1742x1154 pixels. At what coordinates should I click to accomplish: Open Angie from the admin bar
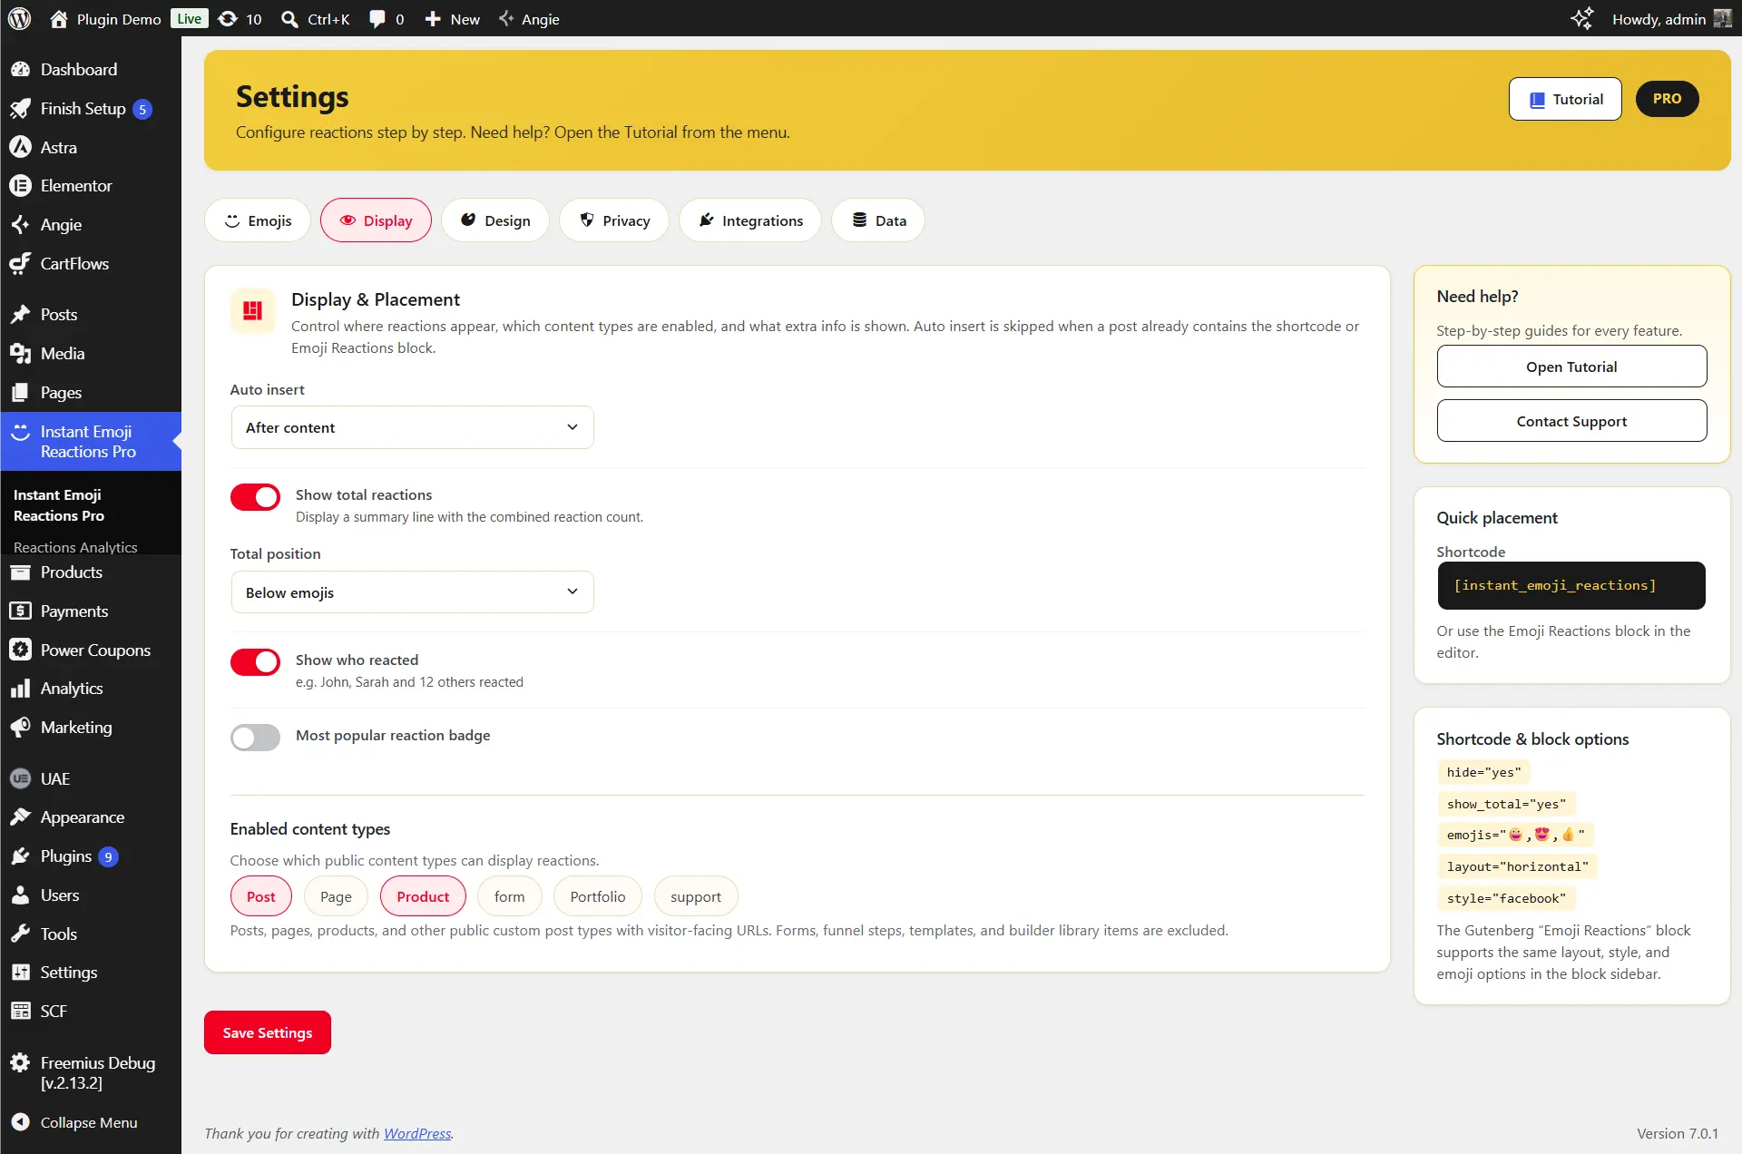click(529, 18)
